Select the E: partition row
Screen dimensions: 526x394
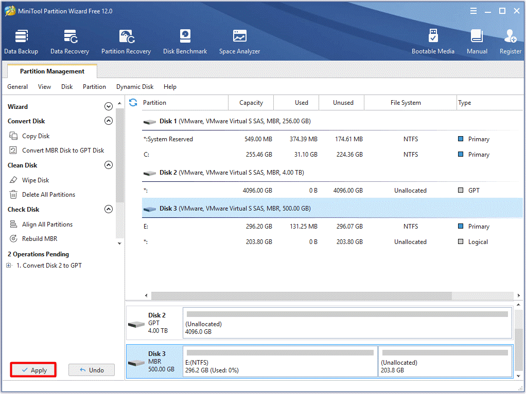pyautogui.click(x=332, y=227)
